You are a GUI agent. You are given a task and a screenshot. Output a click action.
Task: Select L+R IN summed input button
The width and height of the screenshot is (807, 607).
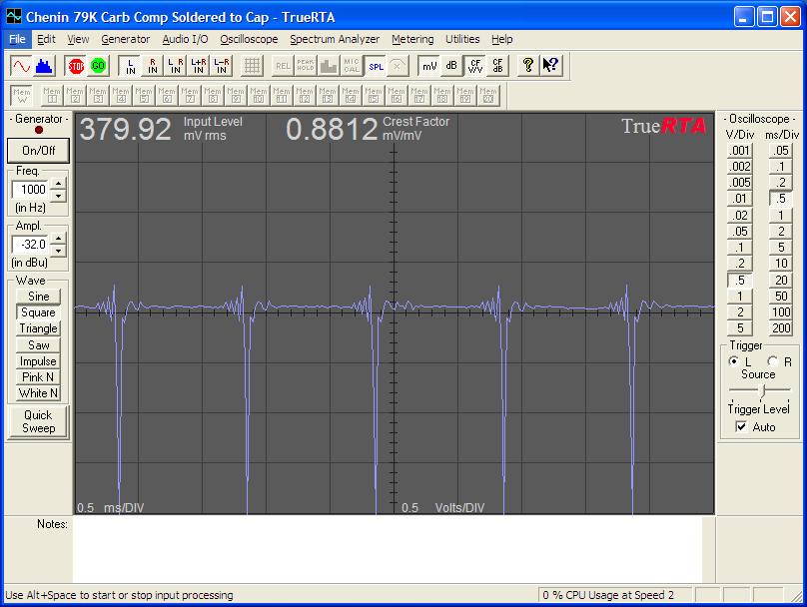(x=198, y=66)
